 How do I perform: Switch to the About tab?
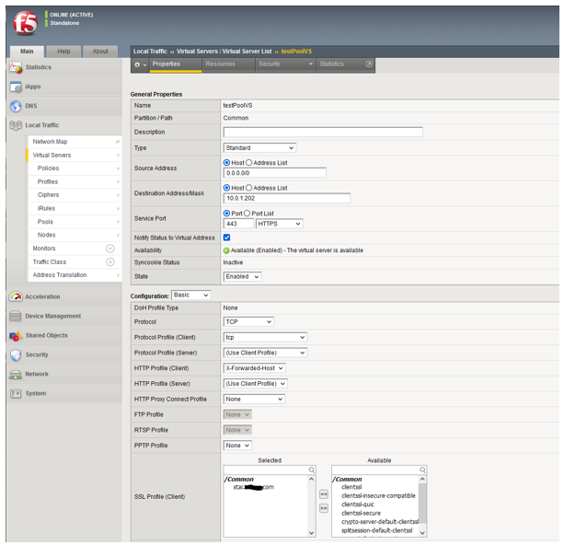(x=100, y=52)
